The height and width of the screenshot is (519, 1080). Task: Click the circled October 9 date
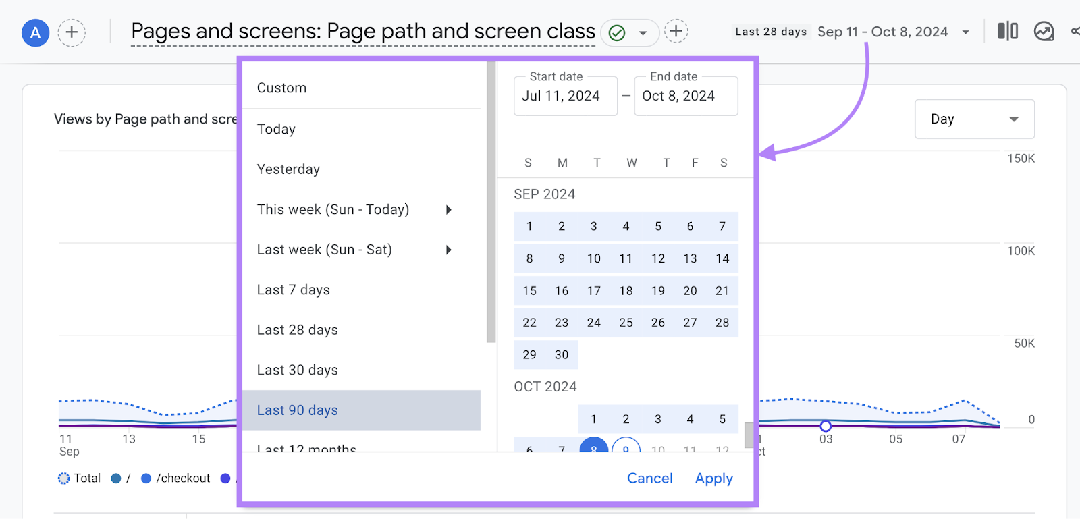tap(626, 445)
